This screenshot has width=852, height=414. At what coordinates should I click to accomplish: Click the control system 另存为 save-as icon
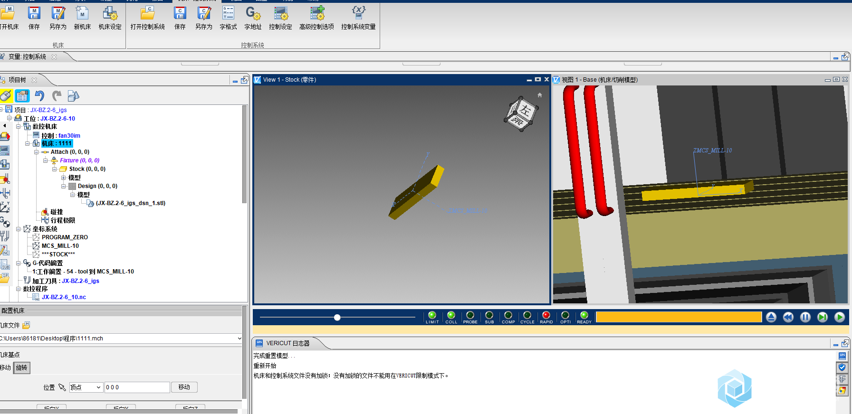(204, 13)
